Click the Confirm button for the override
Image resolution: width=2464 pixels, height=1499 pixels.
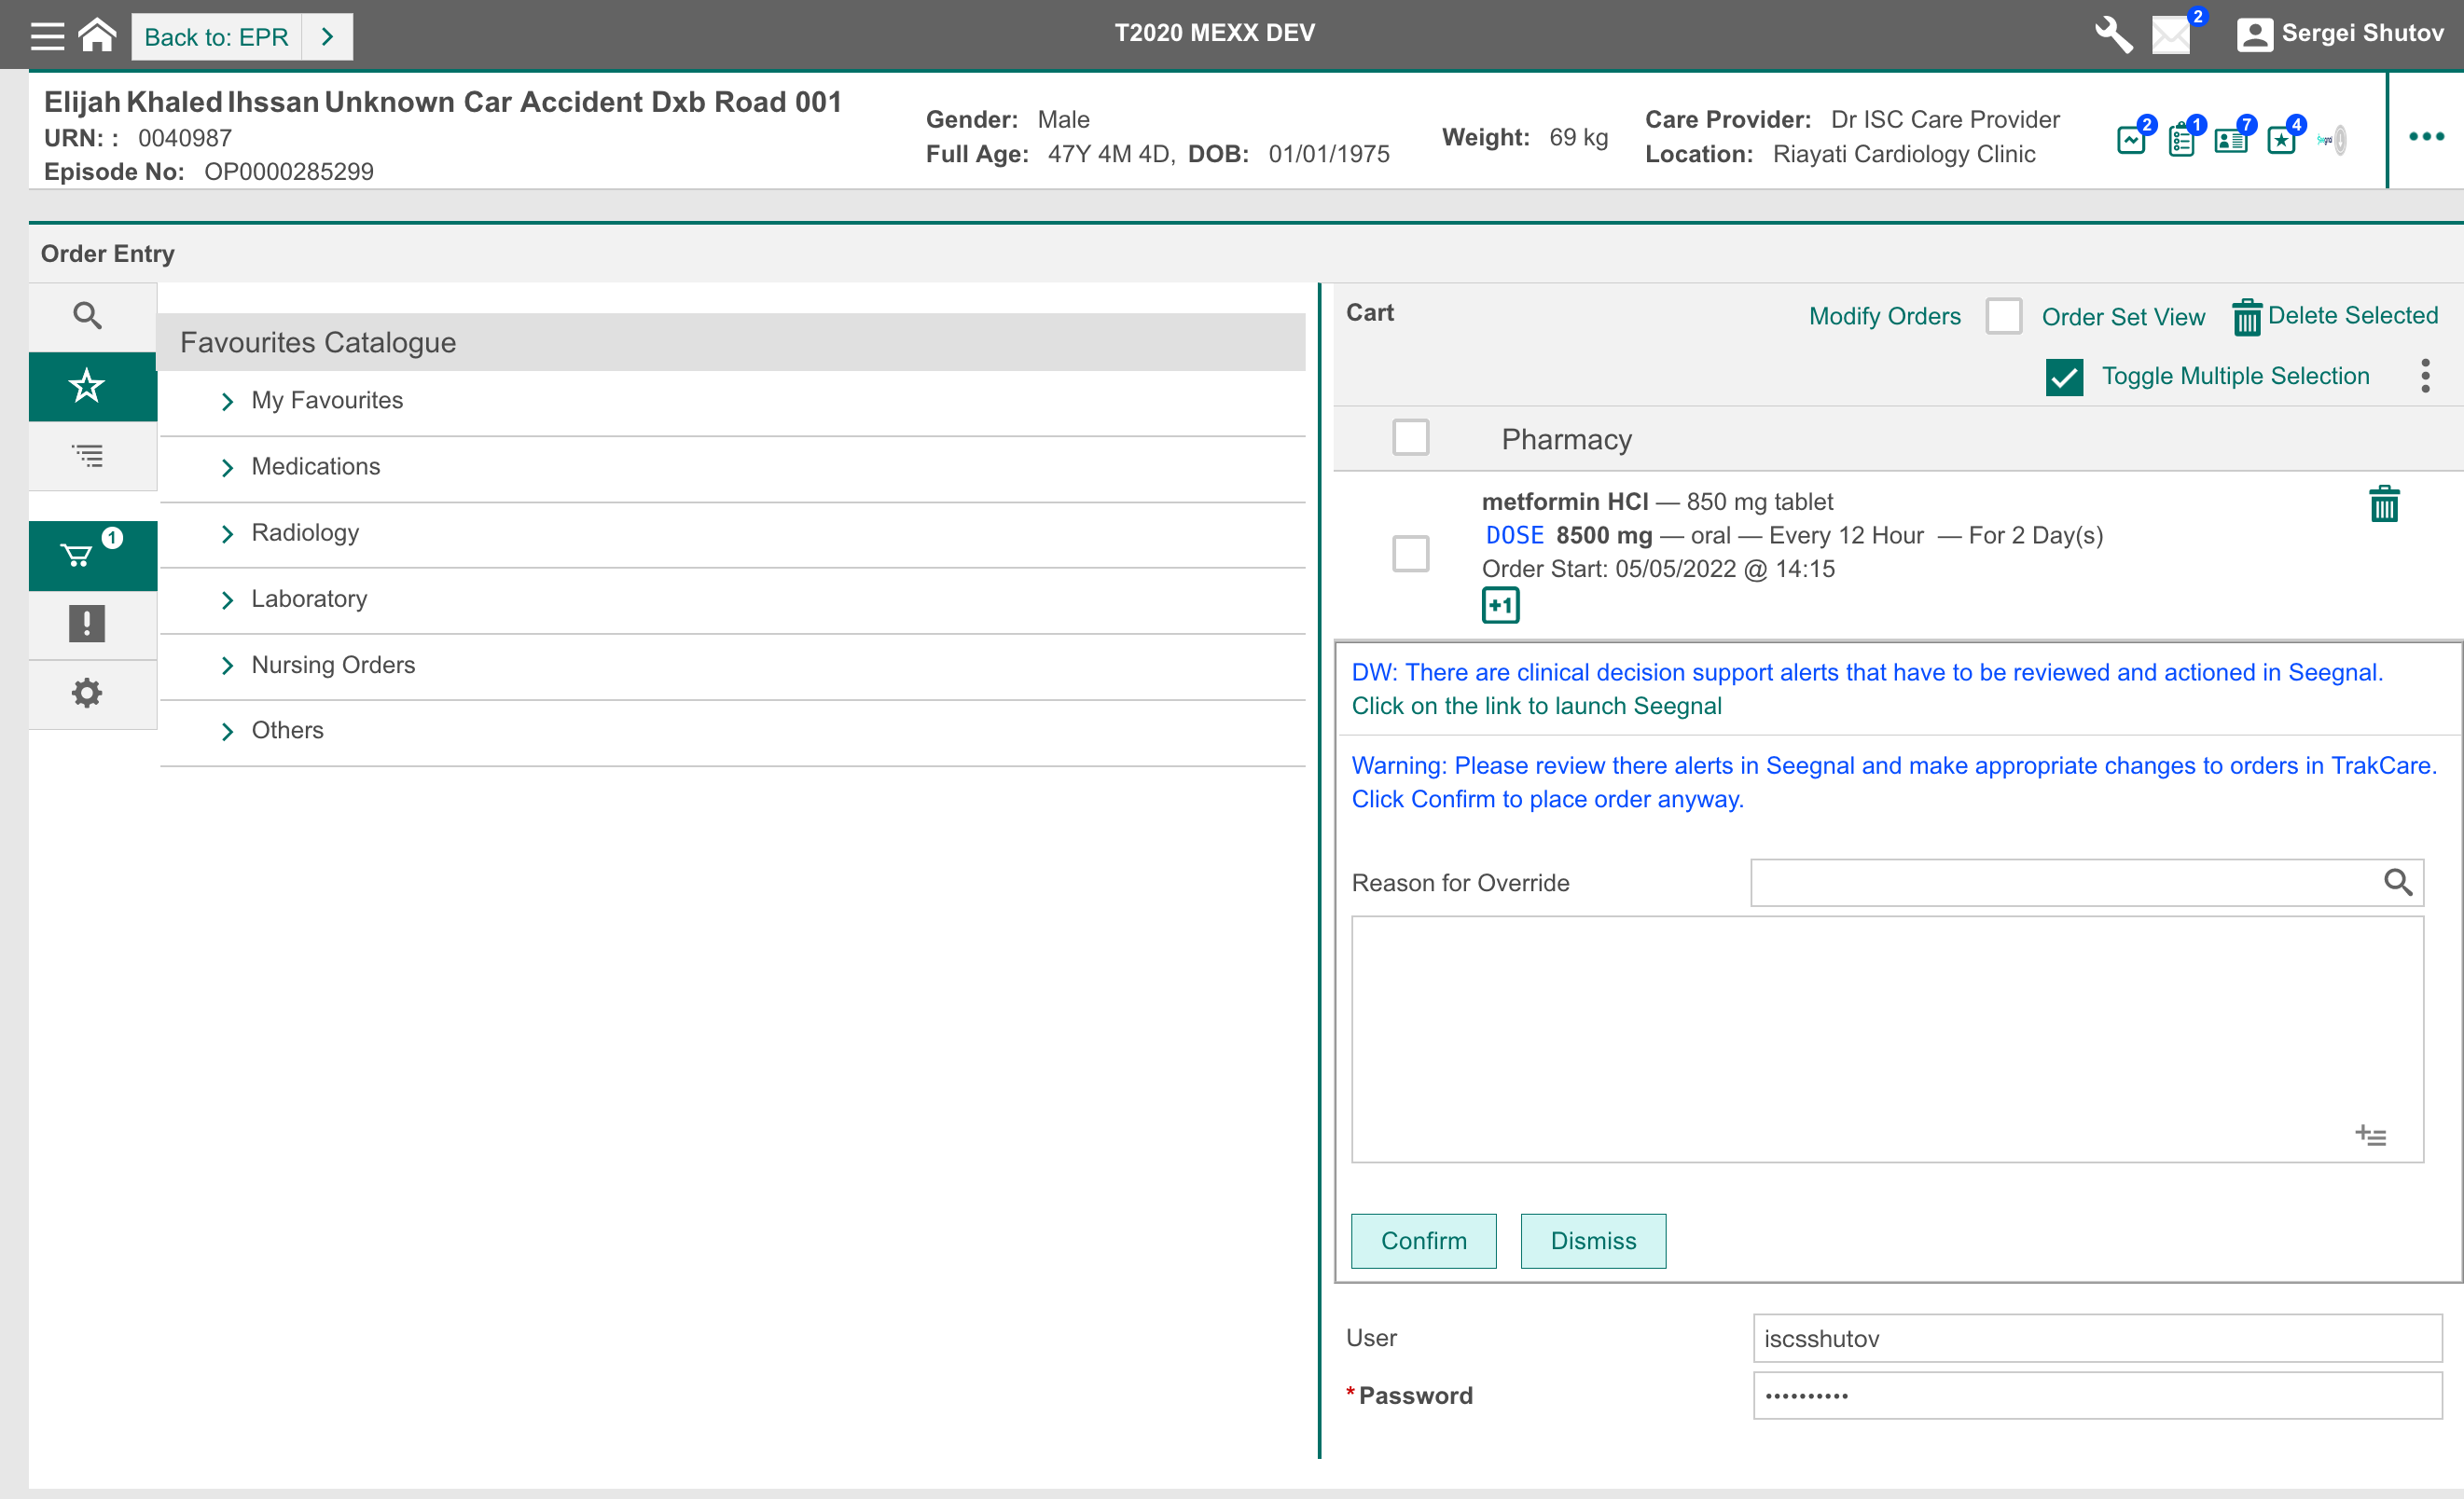click(x=1423, y=1240)
